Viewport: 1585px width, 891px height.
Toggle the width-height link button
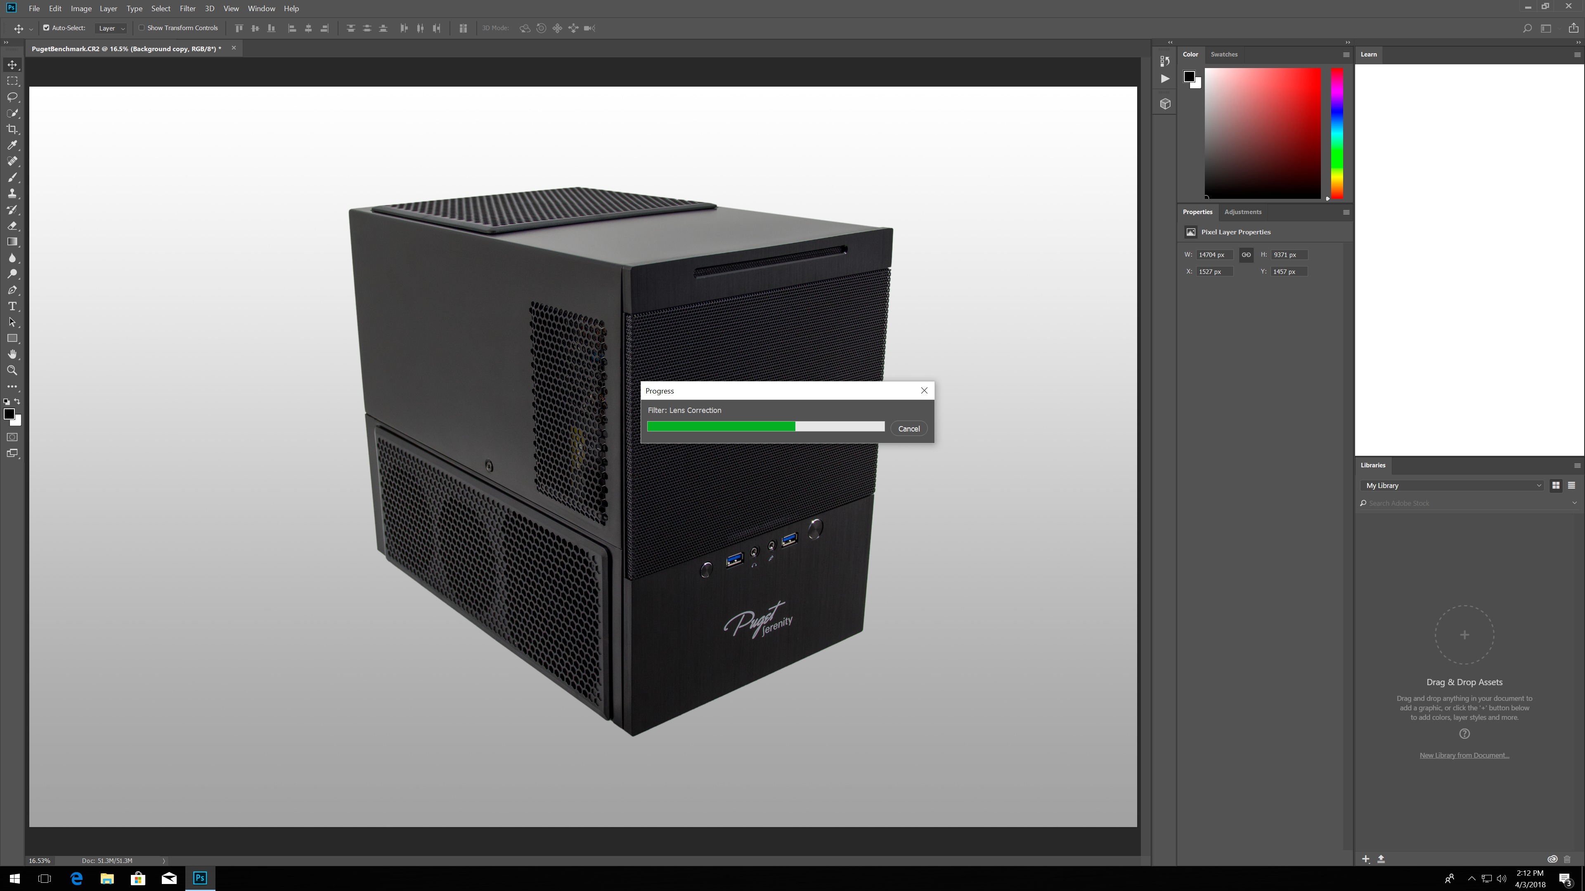pos(1246,255)
